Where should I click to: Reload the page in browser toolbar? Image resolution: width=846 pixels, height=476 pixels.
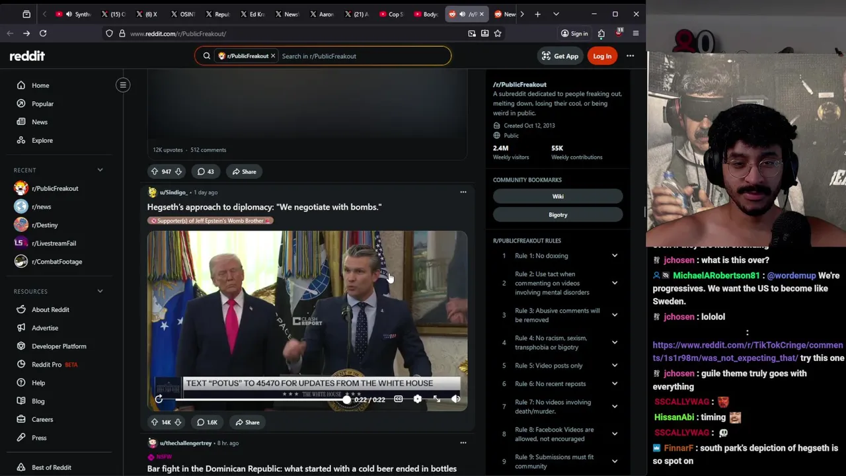[43, 33]
